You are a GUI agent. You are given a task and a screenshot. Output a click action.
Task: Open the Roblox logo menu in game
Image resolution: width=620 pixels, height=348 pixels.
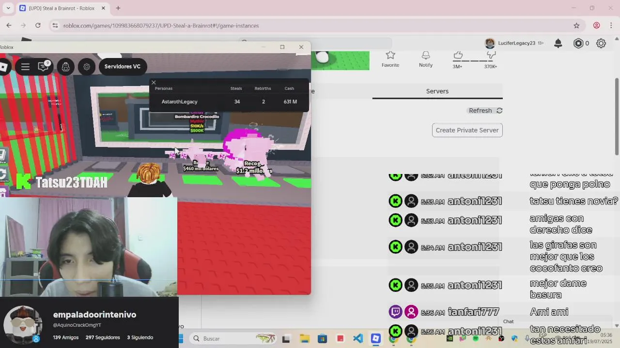pos(3,67)
